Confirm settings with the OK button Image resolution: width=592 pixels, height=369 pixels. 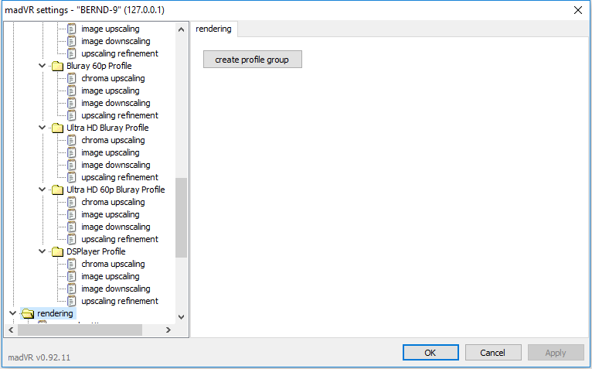point(430,353)
